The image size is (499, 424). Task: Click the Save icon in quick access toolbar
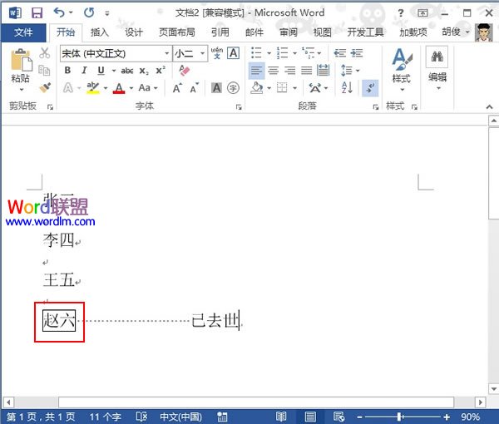point(37,12)
